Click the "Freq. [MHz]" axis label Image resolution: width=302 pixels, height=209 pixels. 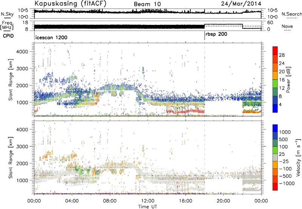pyautogui.click(x=7, y=25)
